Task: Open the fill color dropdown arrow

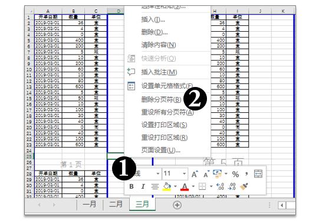Action: [x=175, y=186]
